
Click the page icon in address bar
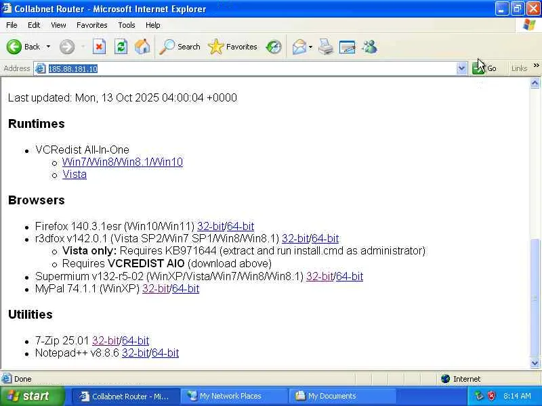pyautogui.click(x=41, y=68)
